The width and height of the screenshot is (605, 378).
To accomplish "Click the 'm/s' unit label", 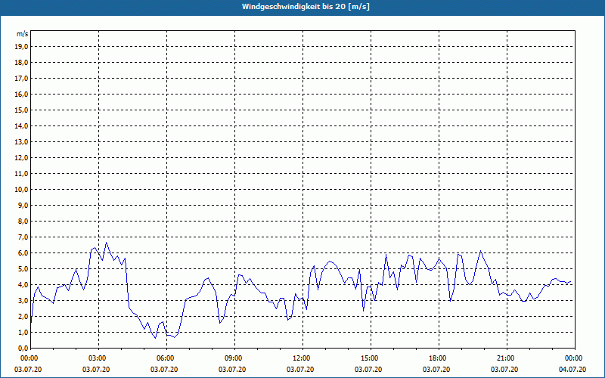I will click(x=23, y=34).
